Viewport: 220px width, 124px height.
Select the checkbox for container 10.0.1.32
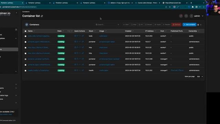25,48
